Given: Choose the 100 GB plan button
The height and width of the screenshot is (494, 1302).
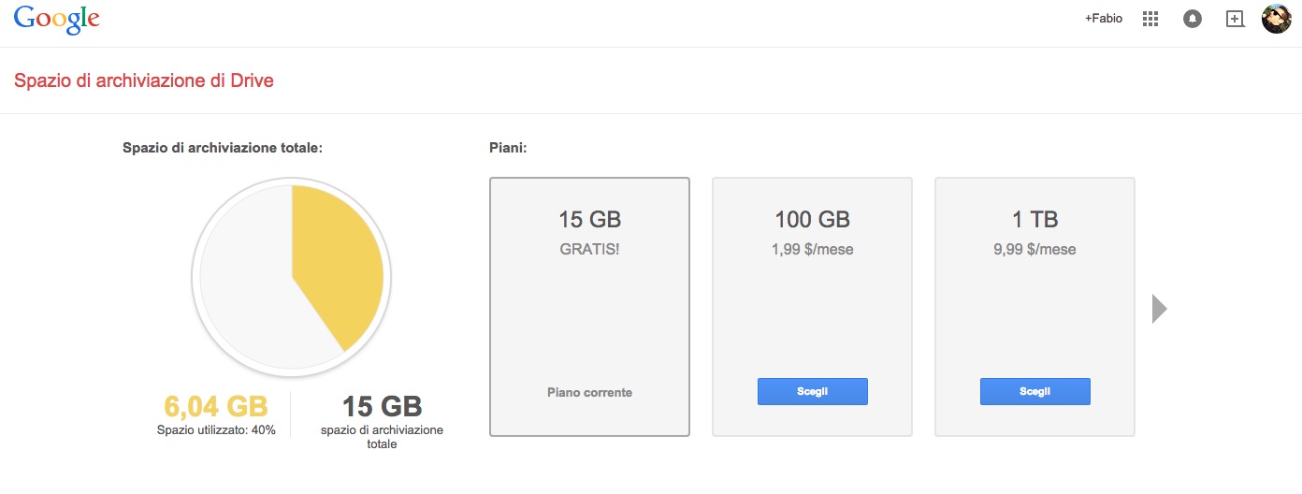Looking at the screenshot, I should [x=813, y=391].
